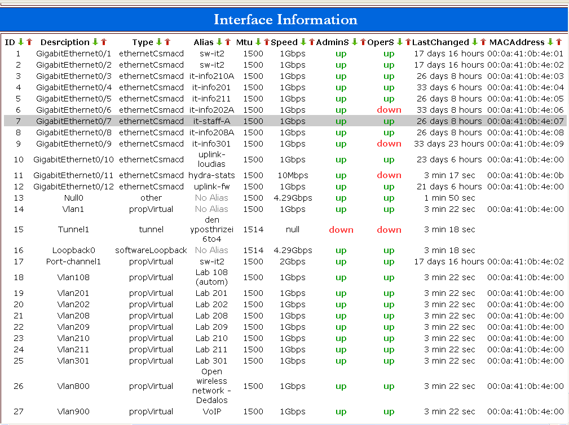Click softwareLoopback type cell

[x=151, y=250]
